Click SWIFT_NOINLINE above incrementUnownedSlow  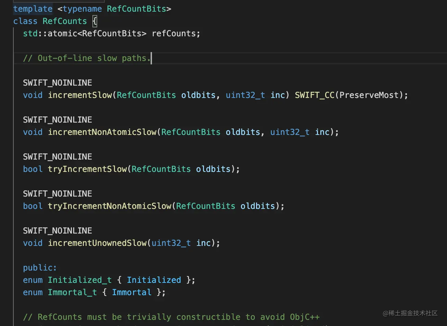coord(58,231)
